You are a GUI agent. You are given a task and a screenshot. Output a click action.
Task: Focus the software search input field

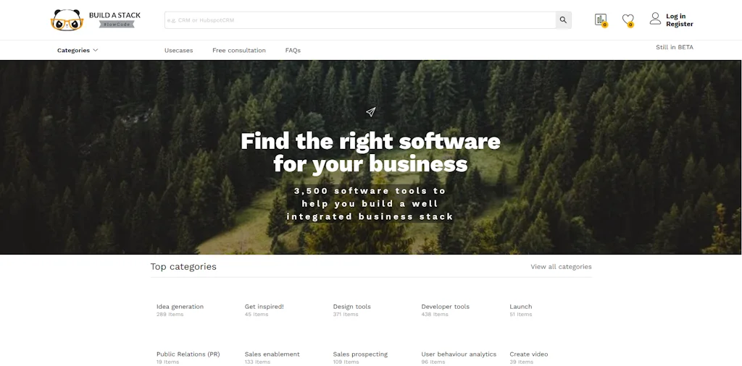[x=360, y=20]
